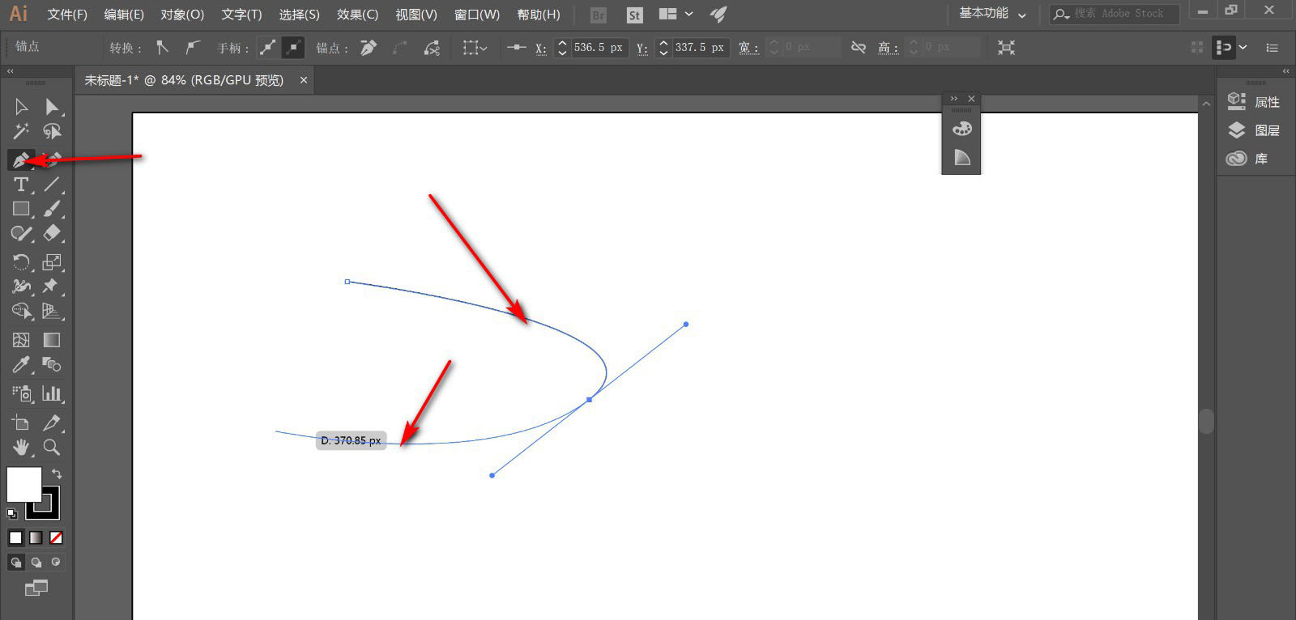Pick the Eraser tool
Viewport: 1296px width, 620px height.
tap(52, 234)
